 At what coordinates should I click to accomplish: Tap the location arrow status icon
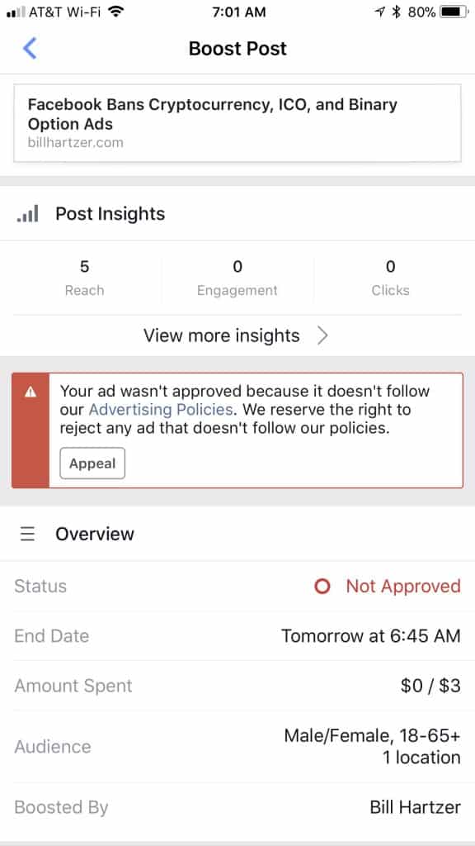click(380, 12)
